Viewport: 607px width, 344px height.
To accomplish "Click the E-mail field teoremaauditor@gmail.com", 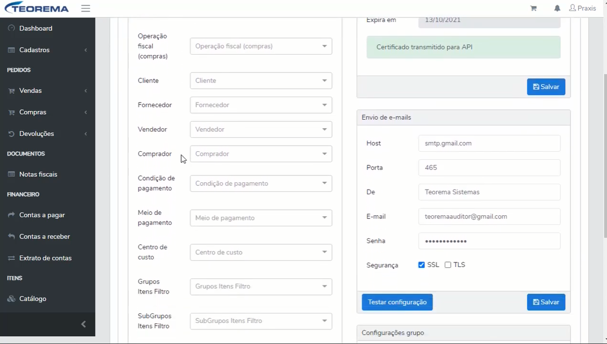I will click(x=489, y=217).
